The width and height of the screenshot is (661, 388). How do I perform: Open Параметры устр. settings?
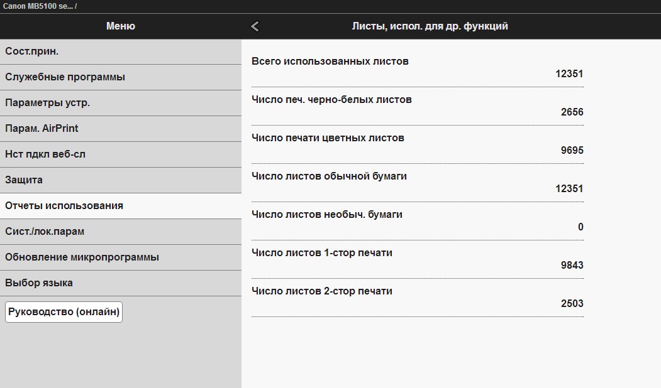[x=120, y=103]
